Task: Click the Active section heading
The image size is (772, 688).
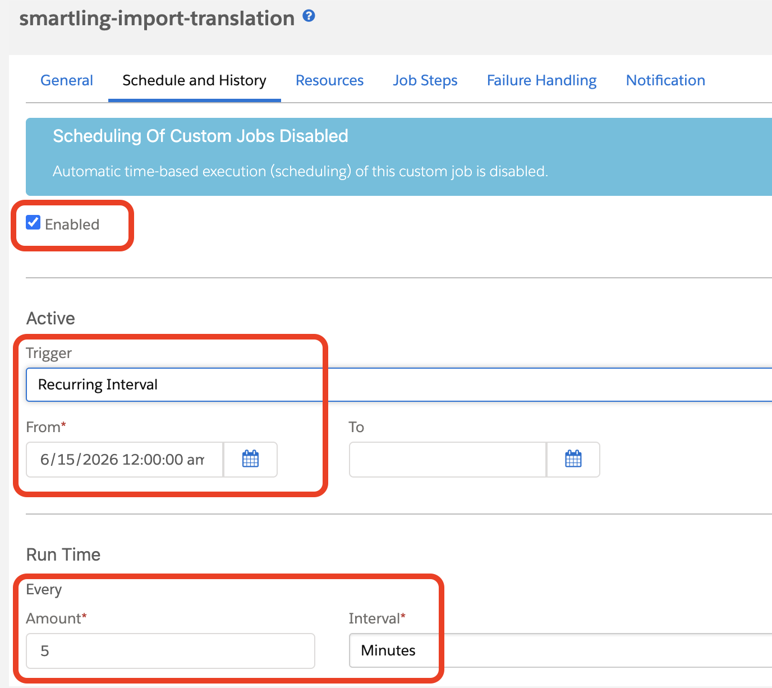Action: pos(50,318)
